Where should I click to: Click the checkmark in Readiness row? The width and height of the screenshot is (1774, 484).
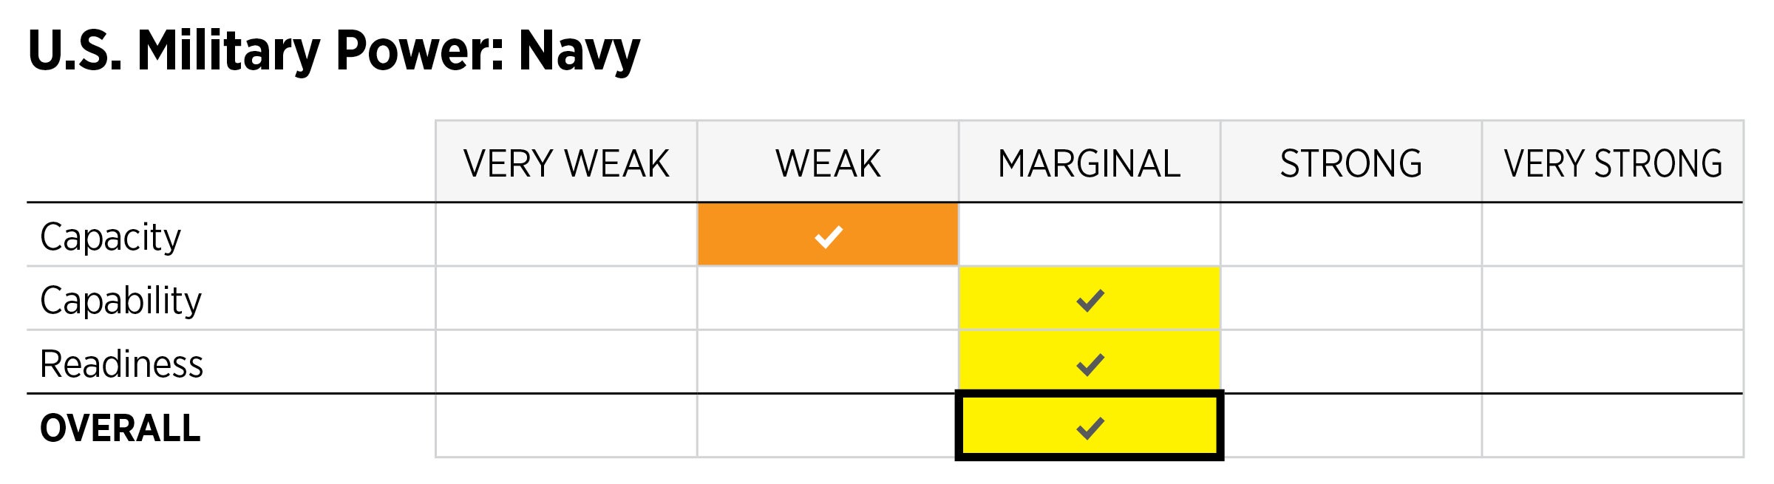[1090, 364]
